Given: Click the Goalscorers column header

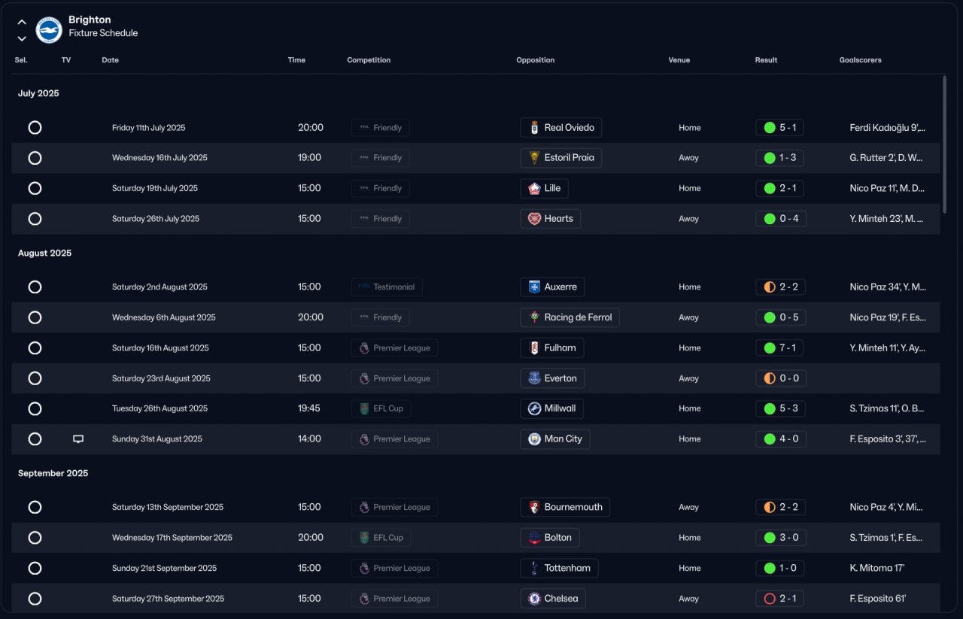Looking at the screenshot, I should [861, 60].
